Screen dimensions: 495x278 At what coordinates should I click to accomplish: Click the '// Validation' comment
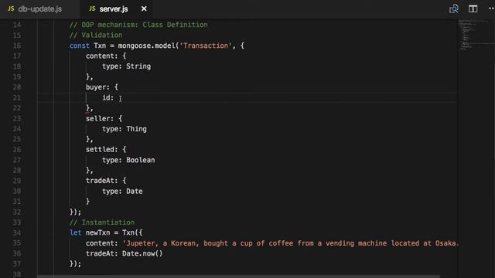(x=96, y=35)
